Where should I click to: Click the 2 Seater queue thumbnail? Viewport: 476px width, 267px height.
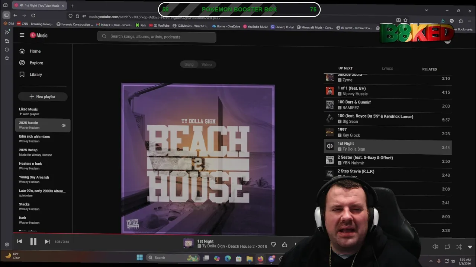coord(330,160)
